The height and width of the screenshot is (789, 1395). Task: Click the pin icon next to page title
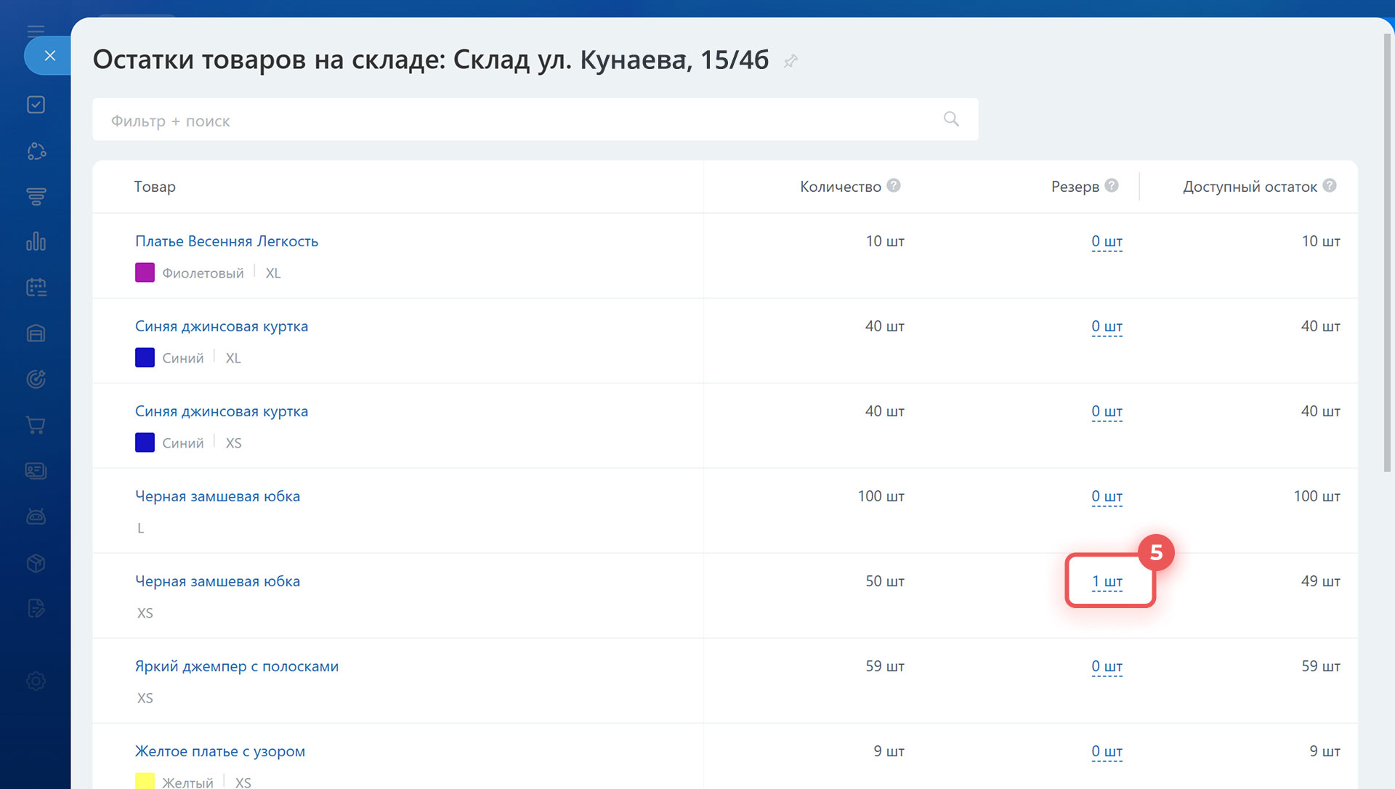point(790,62)
